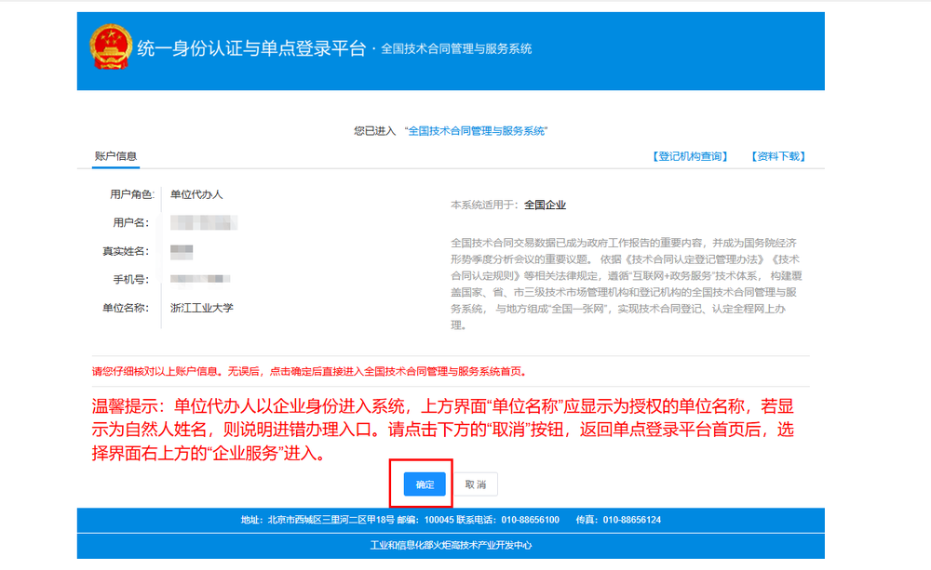Click the 本系统适用于 label
Screen dimensions: 931x570
click(x=484, y=205)
